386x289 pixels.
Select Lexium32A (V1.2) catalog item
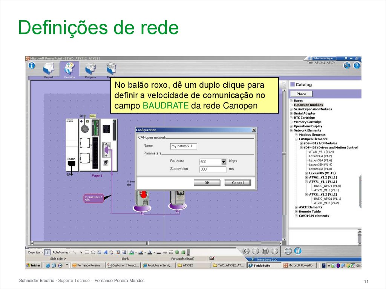point(320,156)
